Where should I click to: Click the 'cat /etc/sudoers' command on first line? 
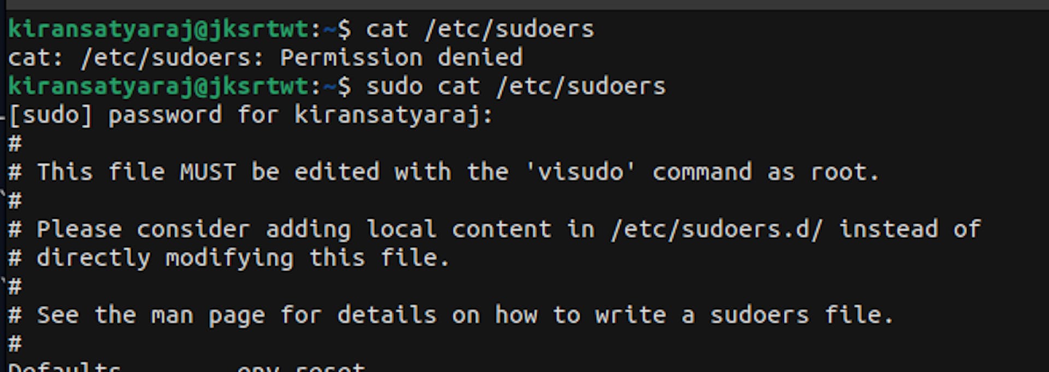(x=480, y=29)
